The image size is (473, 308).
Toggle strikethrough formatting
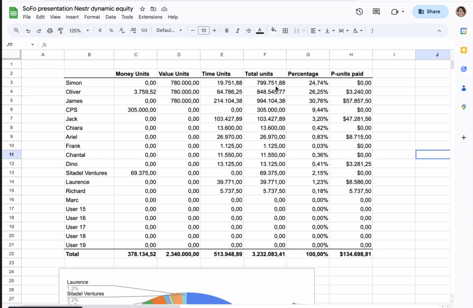(x=249, y=31)
